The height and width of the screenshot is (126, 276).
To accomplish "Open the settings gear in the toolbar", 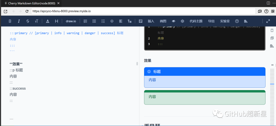I will point(182,21).
